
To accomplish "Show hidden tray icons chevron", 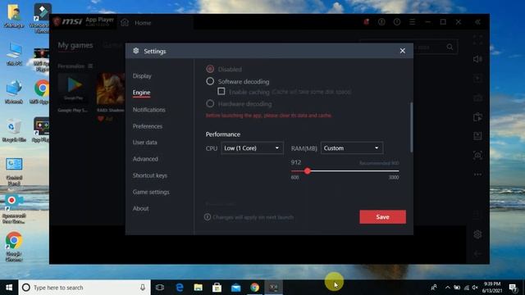I will coord(447,288).
